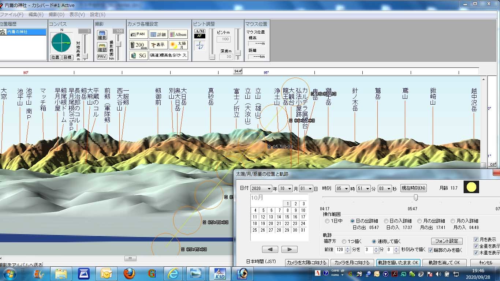Click the time slider handle near 05:47
This screenshot has width=500, height=281.
pos(415,198)
